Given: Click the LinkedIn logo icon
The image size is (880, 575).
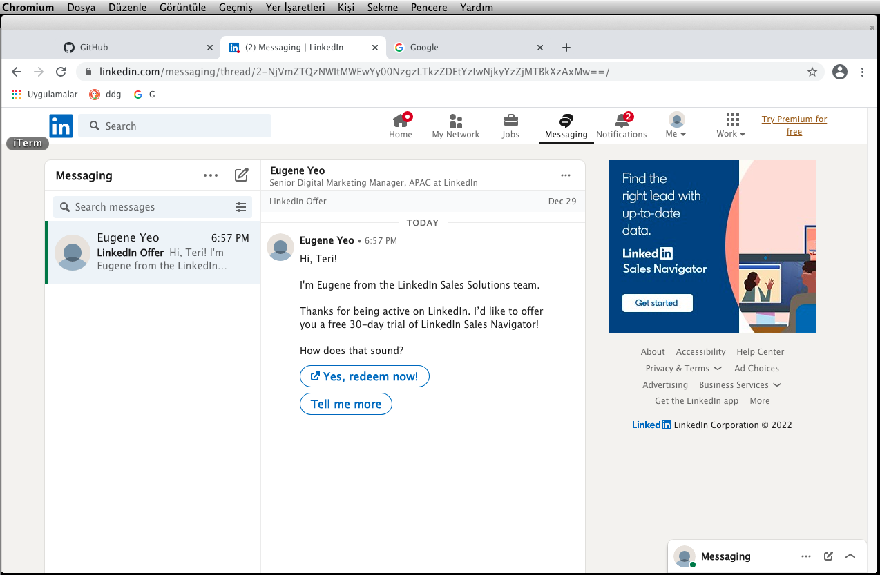Looking at the screenshot, I should coord(61,126).
